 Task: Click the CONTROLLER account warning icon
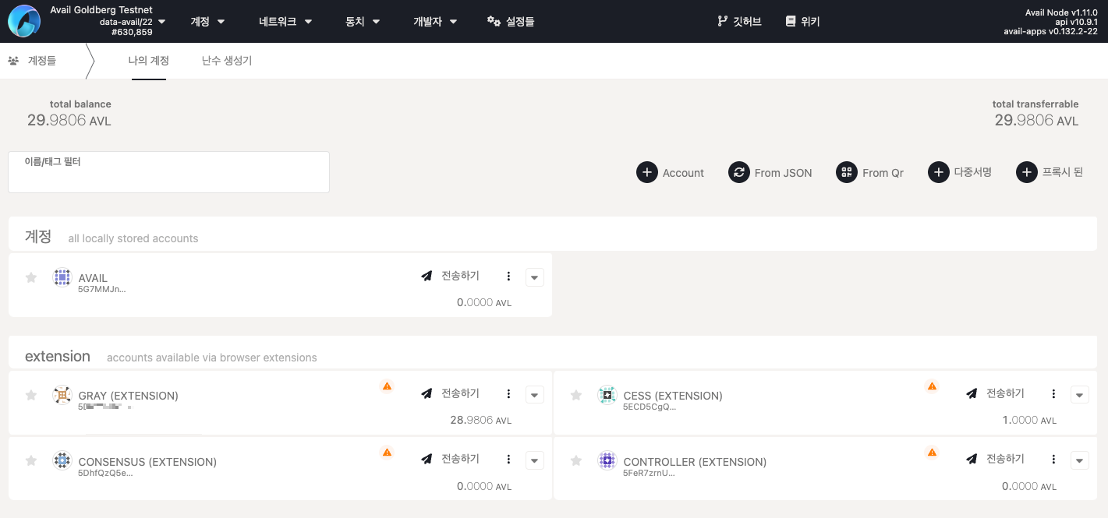pos(931,452)
